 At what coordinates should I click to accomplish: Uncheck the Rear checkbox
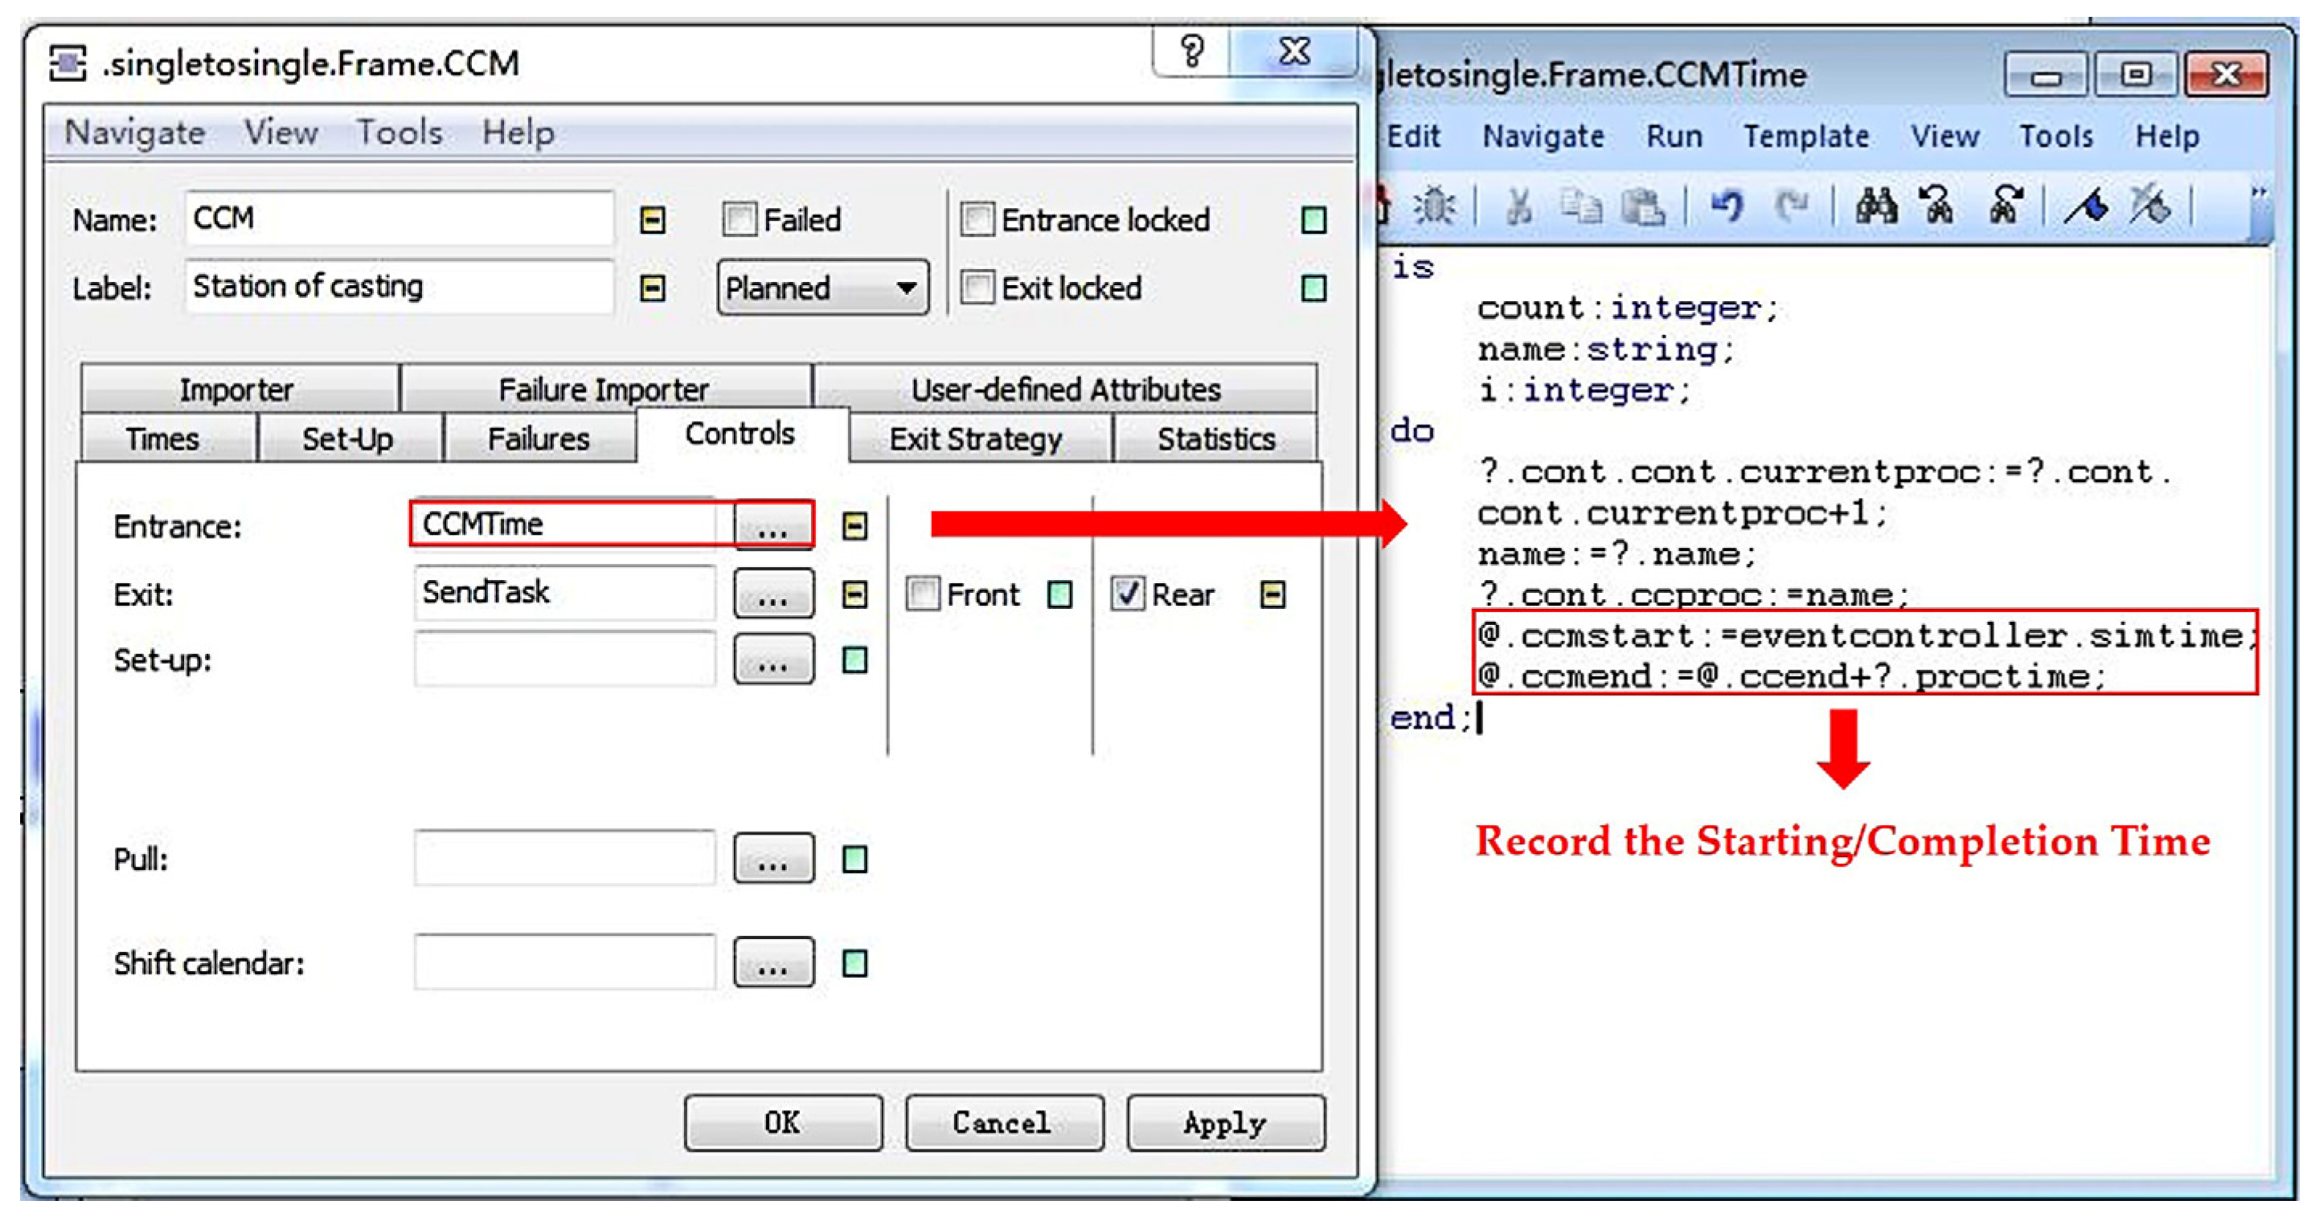pos(1127,594)
